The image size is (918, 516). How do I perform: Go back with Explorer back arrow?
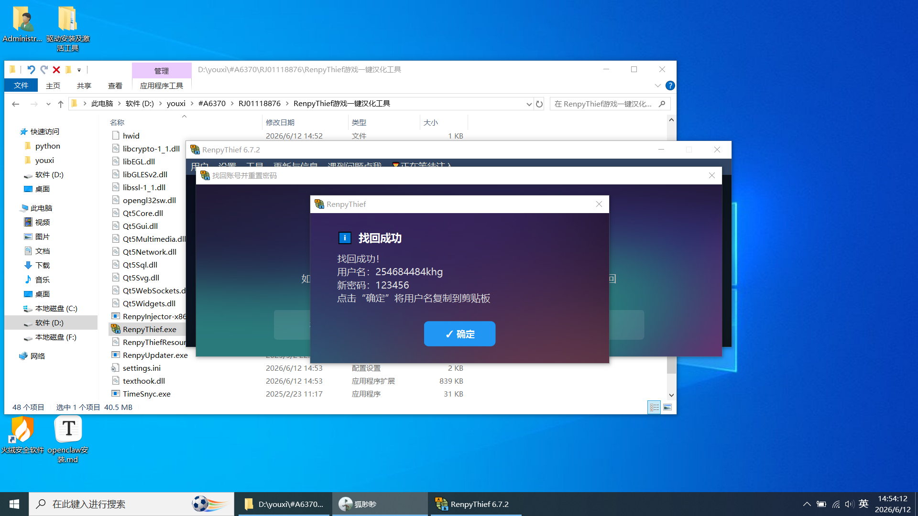[15, 104]
